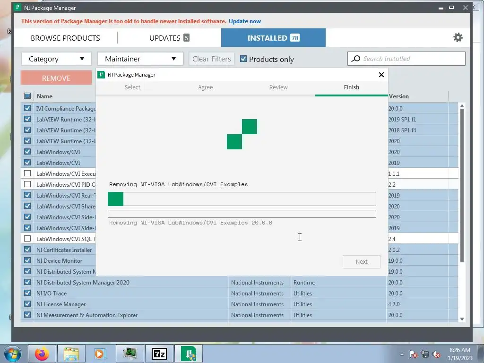Select the Installed tab
484x363 pixels.
(x=273, y=38)
